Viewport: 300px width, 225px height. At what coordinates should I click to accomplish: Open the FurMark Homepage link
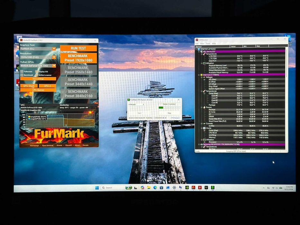point(34,145)
